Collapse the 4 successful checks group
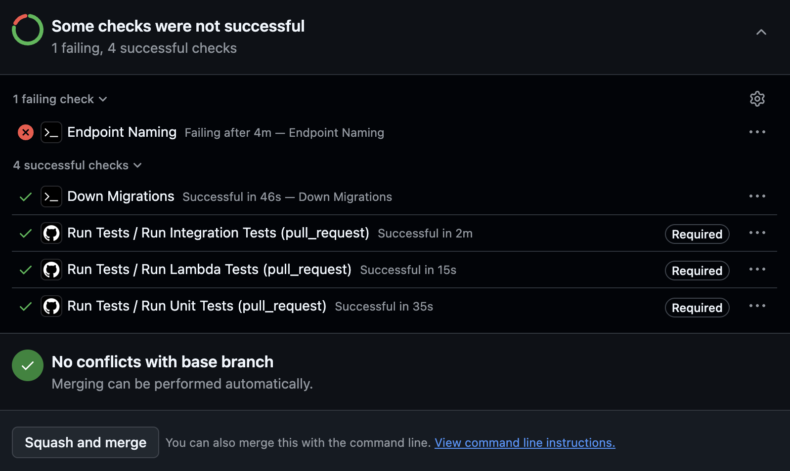The height and width of the screenshot is (471, 790). coord(77,165)
